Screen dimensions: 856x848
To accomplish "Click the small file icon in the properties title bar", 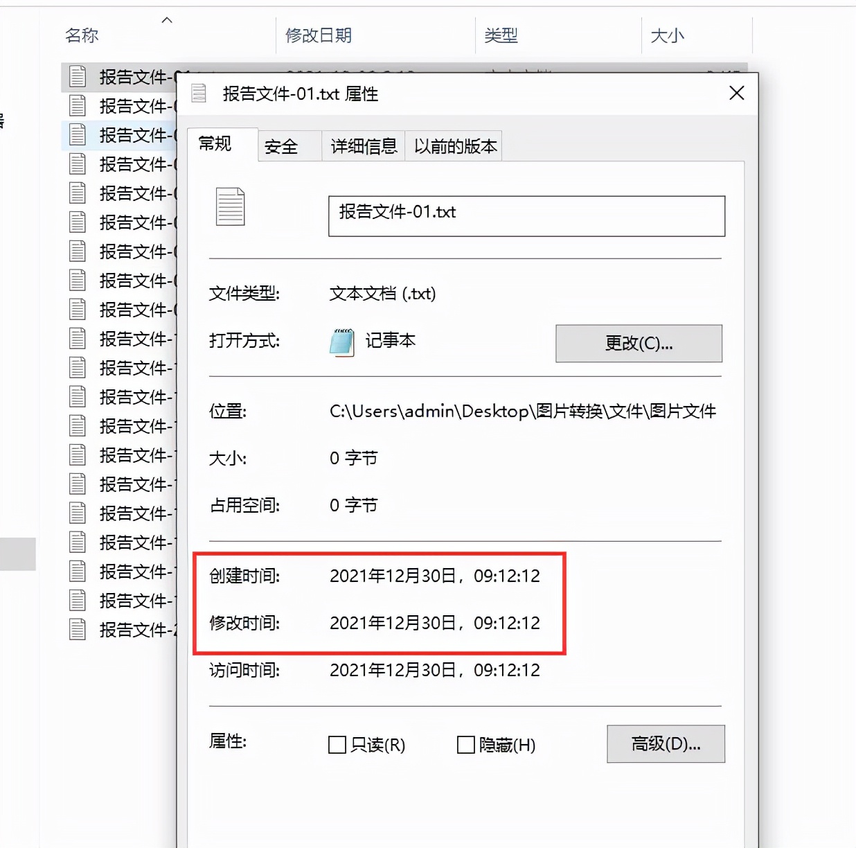I will coord(199,93).
